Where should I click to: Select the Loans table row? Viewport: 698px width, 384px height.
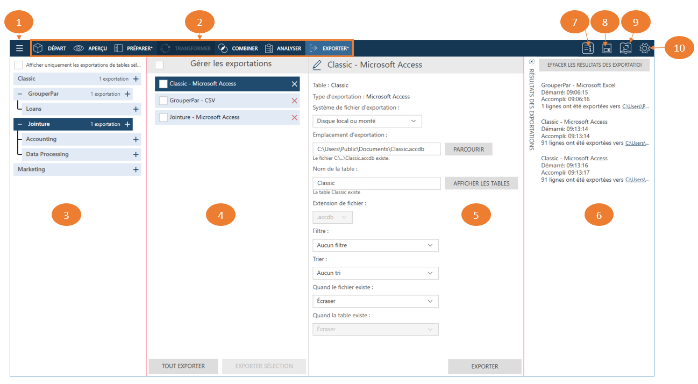pyautogui.click(x=81, y=109)
